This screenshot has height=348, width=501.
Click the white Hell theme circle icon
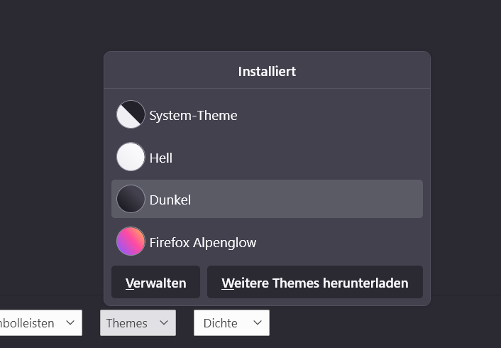click(131, 157)
